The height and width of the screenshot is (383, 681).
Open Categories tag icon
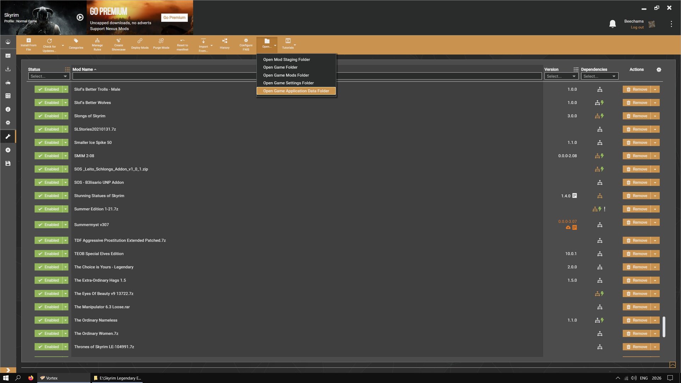pyautogui.click(x=76, y=44)
